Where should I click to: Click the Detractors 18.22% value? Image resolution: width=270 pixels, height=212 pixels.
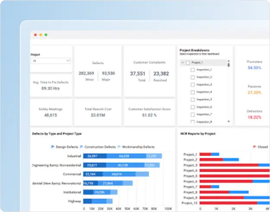click(x=254, y=117)
